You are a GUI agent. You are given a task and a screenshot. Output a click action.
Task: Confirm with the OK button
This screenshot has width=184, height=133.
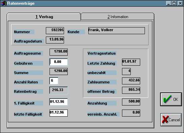coord(171,99)
